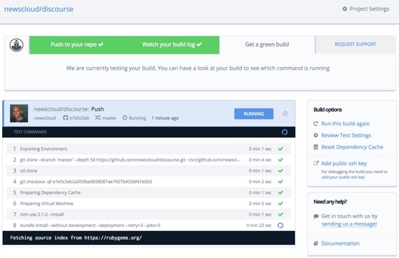Click the '0 min 5 sec' duration
The width and height of the screenshot is (399, 258).
pyautogui.click(x=260, y=204)
